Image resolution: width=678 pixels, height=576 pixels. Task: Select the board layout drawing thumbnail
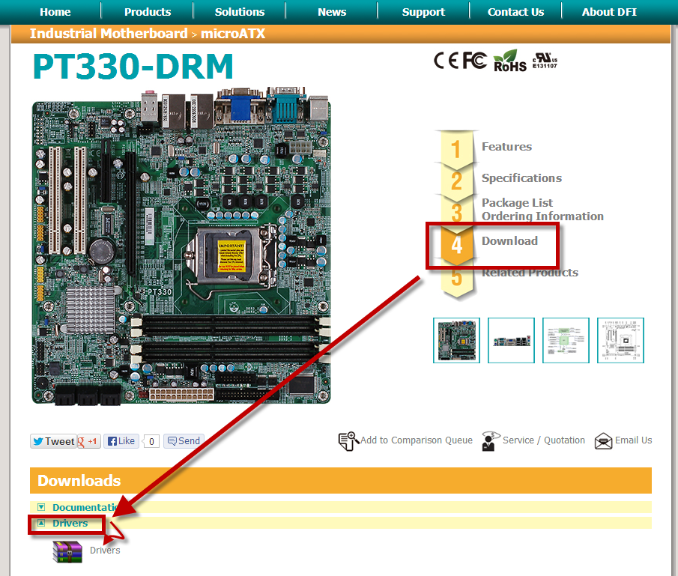[x=620, y=340]
